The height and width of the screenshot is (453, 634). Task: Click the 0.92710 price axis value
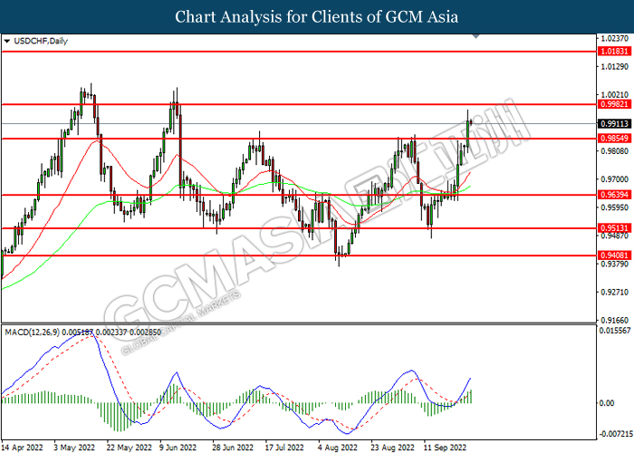[615, 292]
